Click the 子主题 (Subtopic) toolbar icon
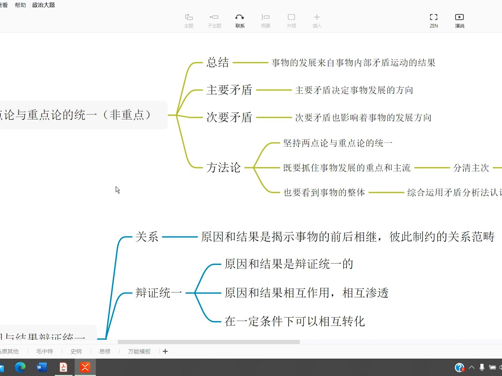Viewport: 502px width, 376px height. point(214,21)
